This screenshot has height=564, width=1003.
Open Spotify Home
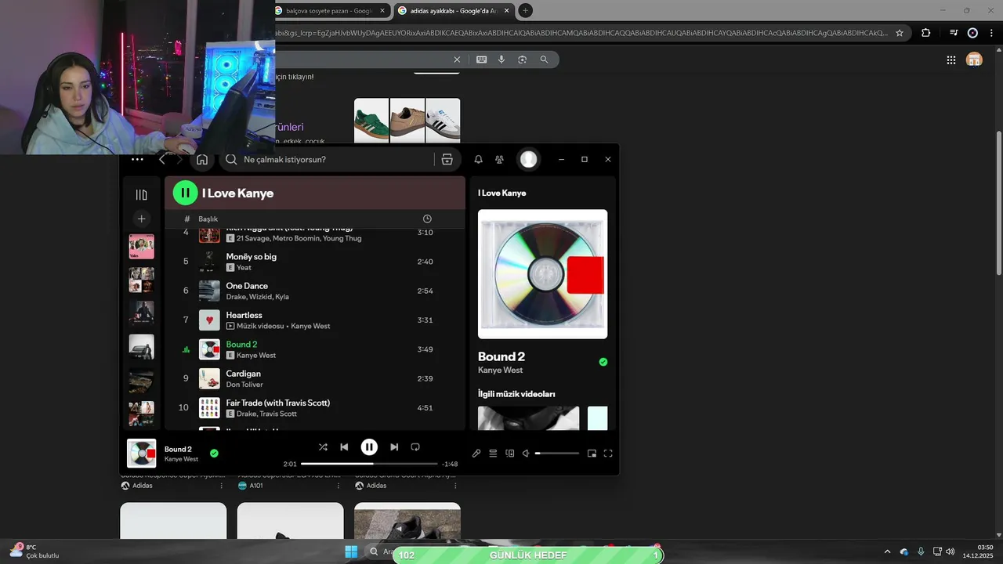click(x=202, y=159)
